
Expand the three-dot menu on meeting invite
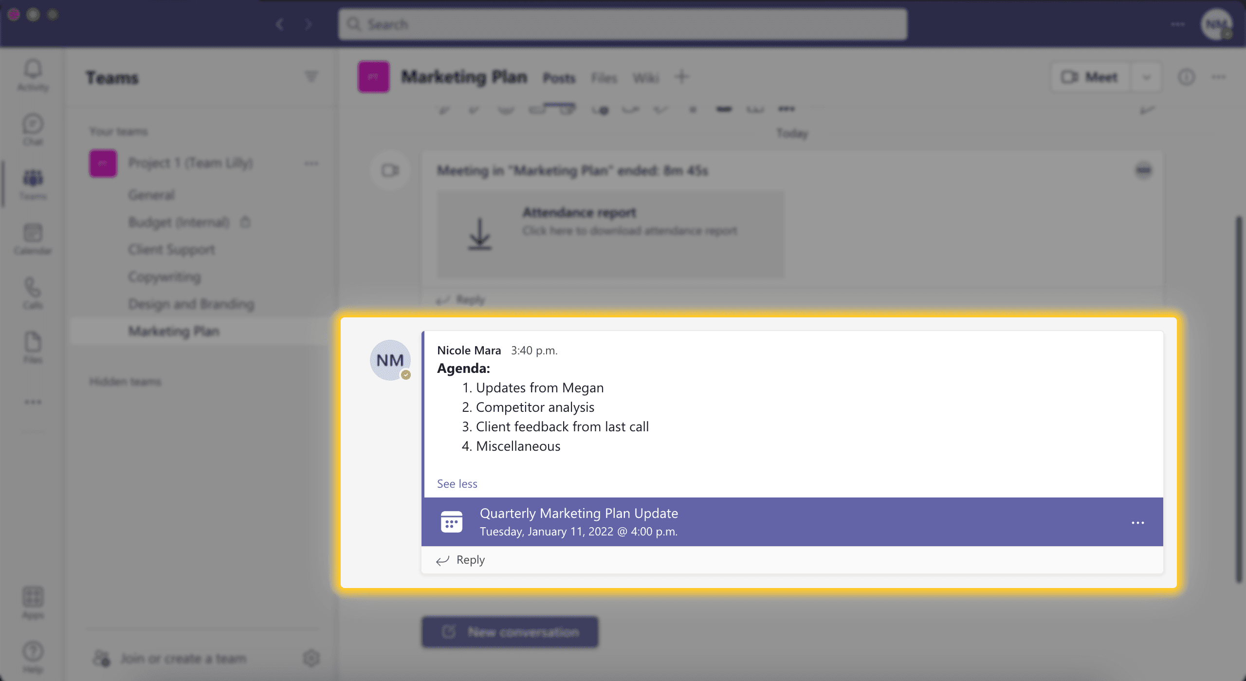click(x=1137, y=522)
